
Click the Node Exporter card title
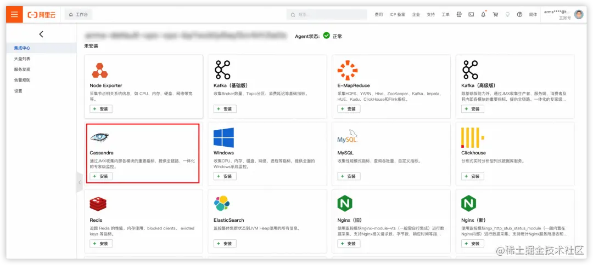click(x=106, y=85)
